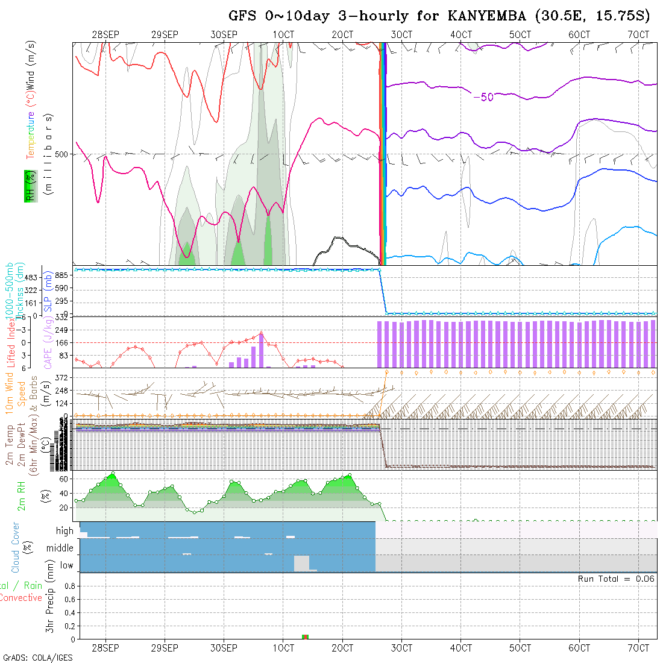Click the 7OCT marker on top axis

tap(638, 34)
